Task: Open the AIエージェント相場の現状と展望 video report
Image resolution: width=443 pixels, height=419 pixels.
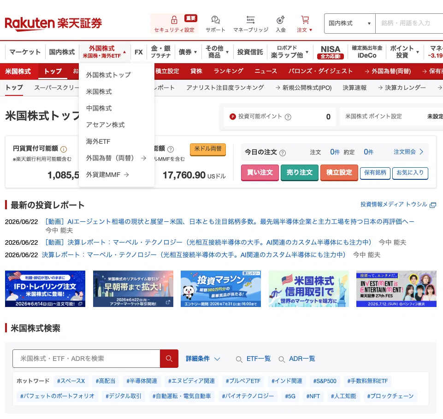Action: [x=230, y=222]
